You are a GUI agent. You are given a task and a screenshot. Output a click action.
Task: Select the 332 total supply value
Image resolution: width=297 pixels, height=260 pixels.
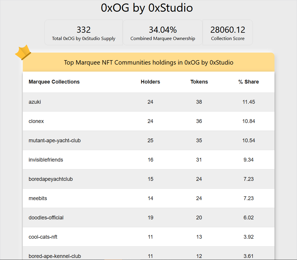[x=84, y=30]
